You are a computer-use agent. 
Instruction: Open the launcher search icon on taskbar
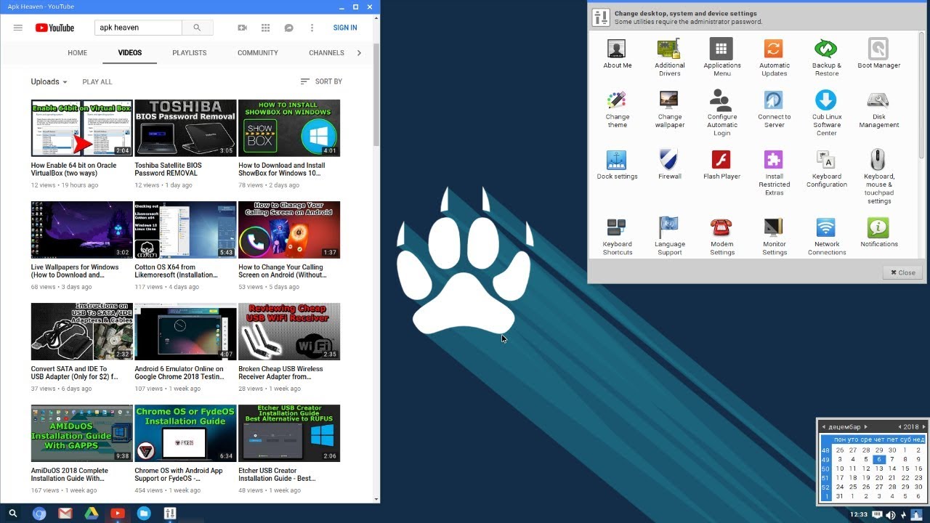point(12,514)
